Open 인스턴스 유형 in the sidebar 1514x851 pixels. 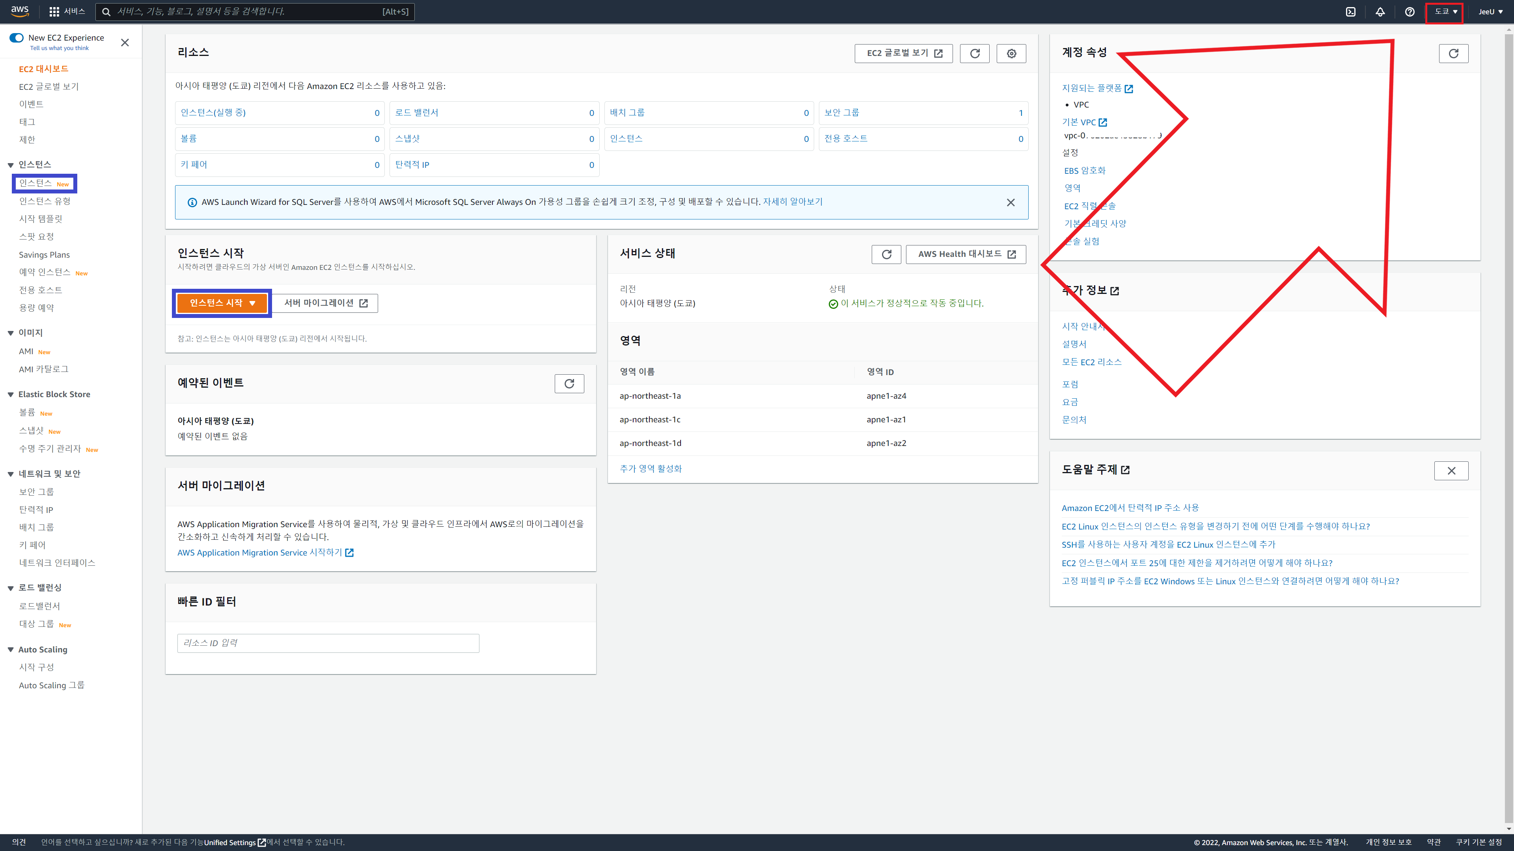(45, 201)
